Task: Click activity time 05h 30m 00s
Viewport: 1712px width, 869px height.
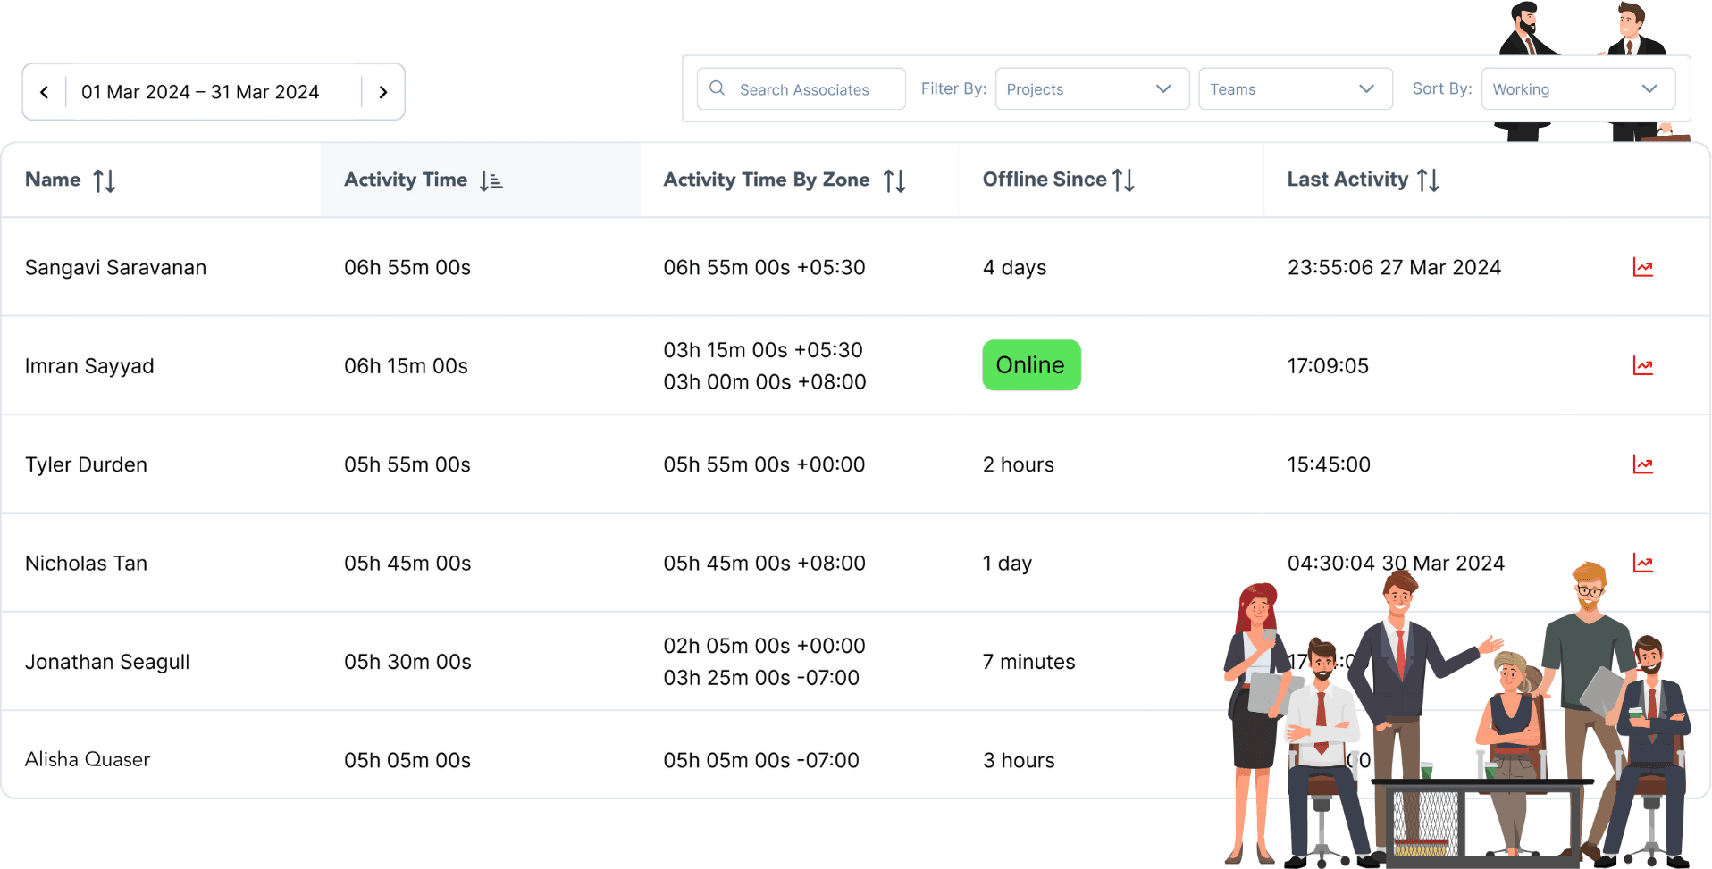Action: click(407, 662)
